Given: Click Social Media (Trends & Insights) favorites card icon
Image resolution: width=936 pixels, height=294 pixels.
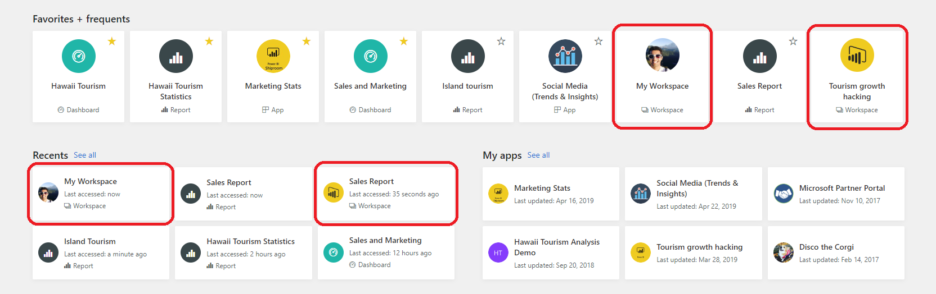Looking at the screenshot, I should tap(565, 56).
